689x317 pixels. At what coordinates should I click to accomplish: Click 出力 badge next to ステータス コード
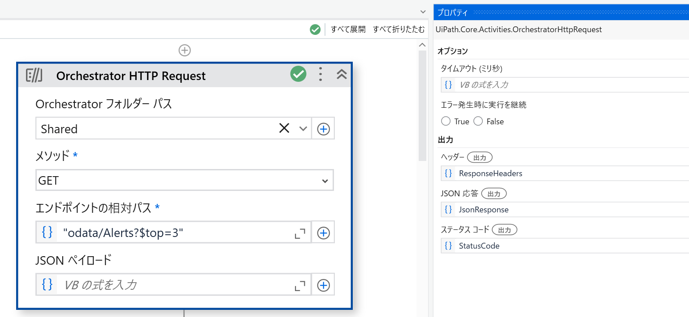(x=505, y=230)
